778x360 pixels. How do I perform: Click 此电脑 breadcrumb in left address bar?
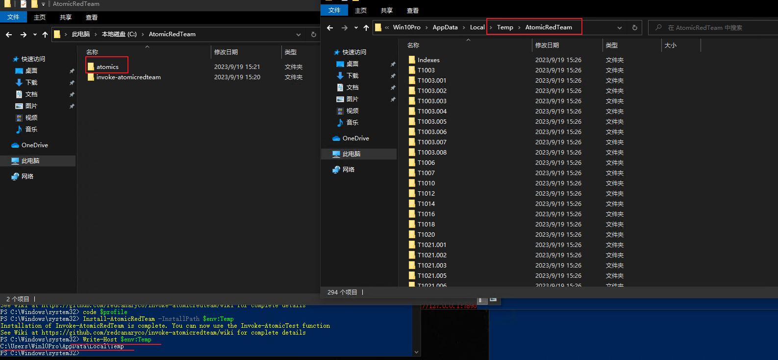81,34
